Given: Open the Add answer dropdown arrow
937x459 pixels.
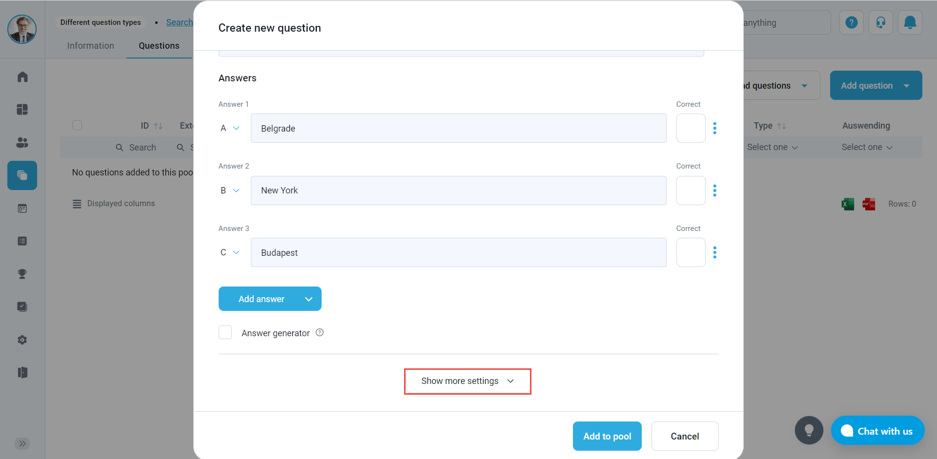Looking at the screenshot, I should [x=308, y=299].
